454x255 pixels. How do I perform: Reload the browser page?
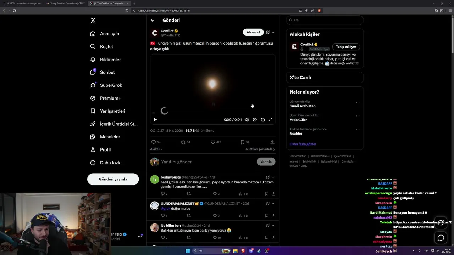[15, 11]
